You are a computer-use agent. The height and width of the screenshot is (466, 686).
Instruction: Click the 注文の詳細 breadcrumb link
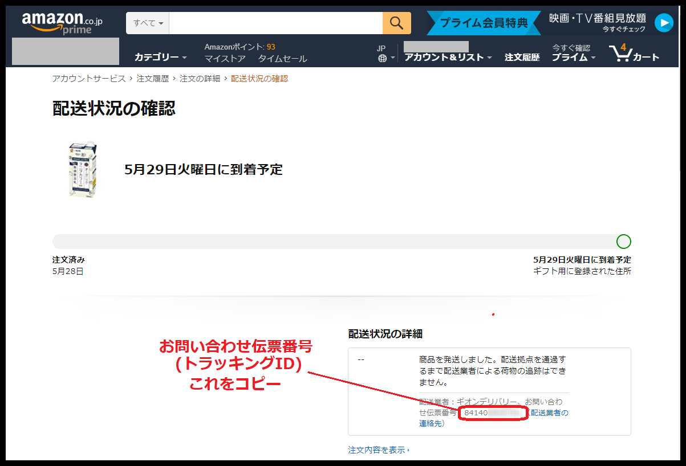[x=200, y=79]
